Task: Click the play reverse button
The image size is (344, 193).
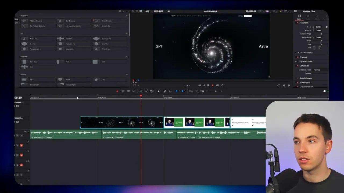Action: pyautogui.click(x=204, y=85)
